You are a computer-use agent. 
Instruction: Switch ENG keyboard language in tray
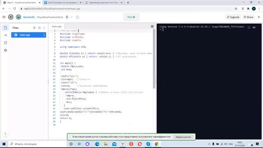[x=231, y=144]
